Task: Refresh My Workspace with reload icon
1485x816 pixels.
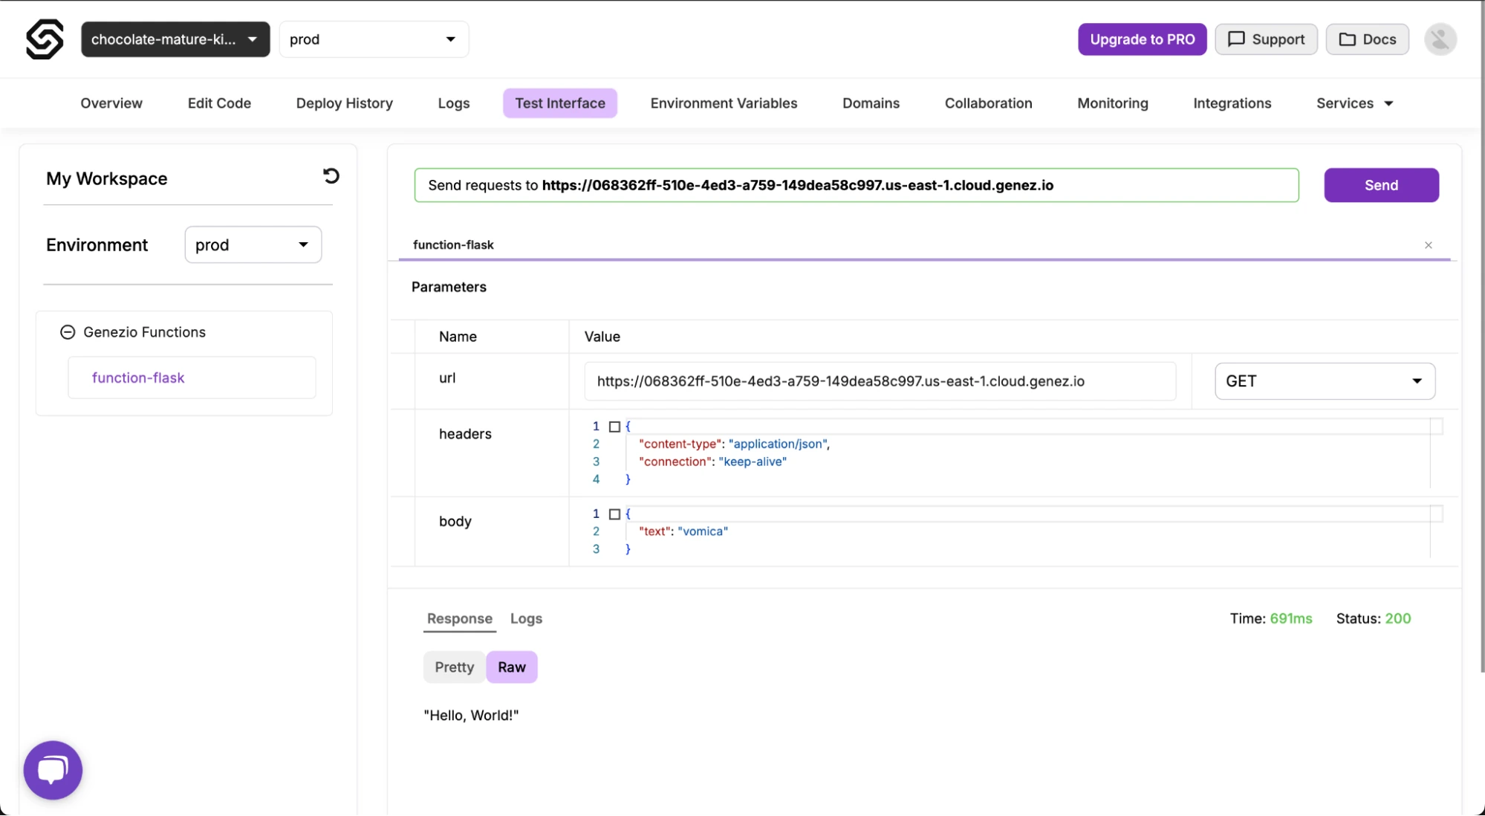Action: point(331,176)
